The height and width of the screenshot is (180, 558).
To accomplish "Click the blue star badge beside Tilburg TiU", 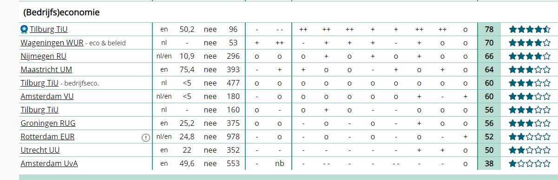I will (x=24, y=30).
